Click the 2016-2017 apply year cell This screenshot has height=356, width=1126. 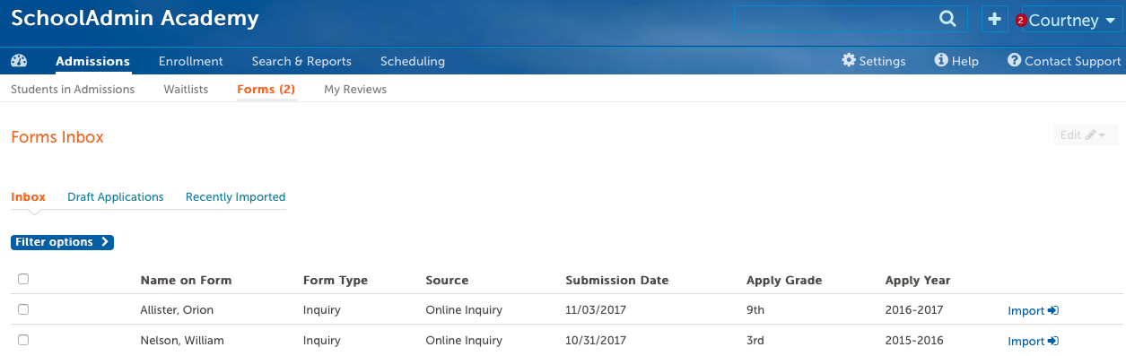914,310
